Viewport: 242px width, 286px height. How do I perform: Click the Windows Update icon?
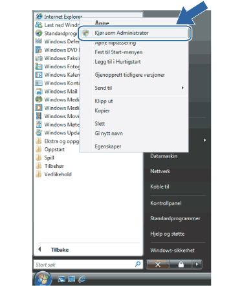(x=39, y=132)
